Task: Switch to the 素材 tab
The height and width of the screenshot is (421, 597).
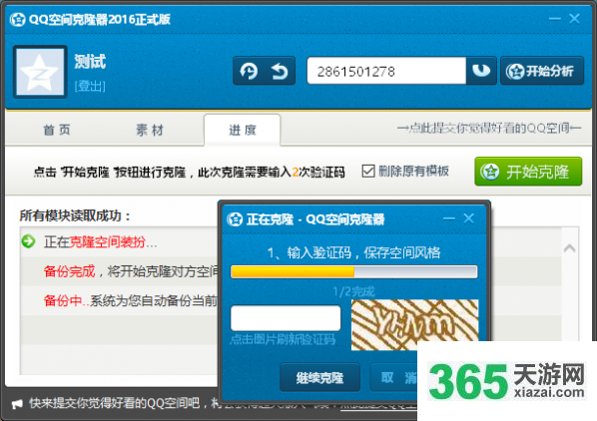Action: 150,130
